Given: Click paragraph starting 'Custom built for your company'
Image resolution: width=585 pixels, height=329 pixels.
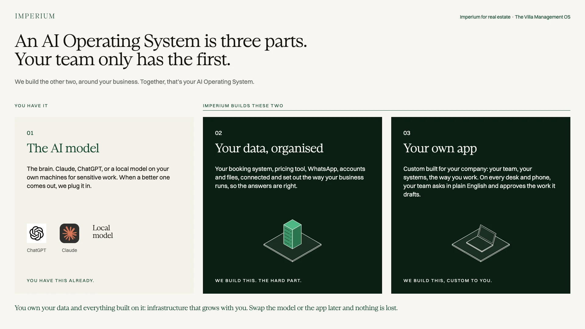Looking at the screenshot, I should [479, 182].
